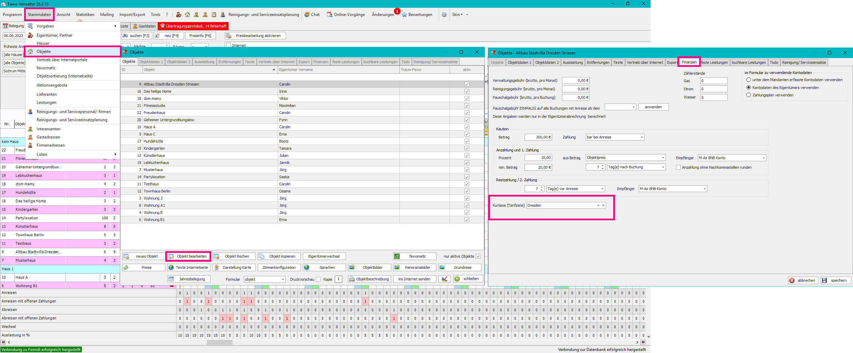853x353 pixels.
Task: Open 'Preise' for selected object
Action: [143, 267]
